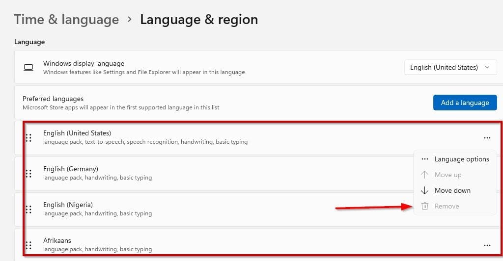
Task: Open the three-dot menu for Afrikaans
Action: tap(487, 245)
